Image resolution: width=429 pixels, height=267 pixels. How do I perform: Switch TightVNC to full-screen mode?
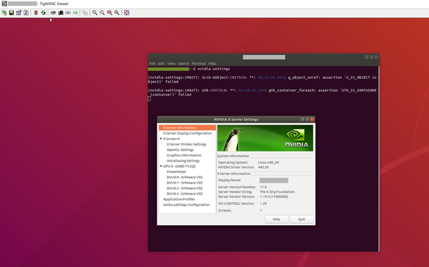(127, 12)
